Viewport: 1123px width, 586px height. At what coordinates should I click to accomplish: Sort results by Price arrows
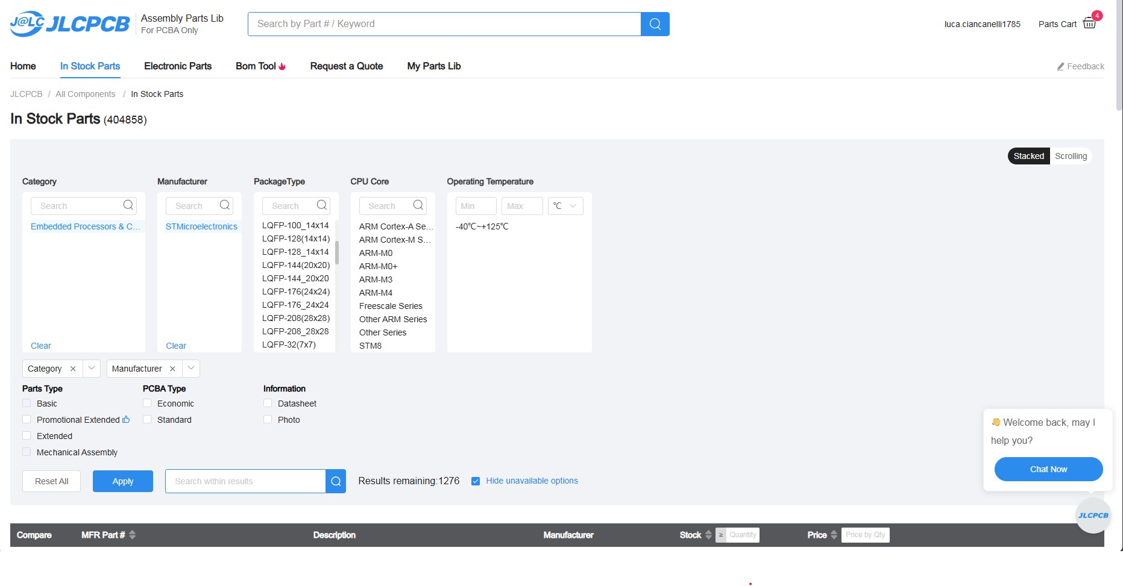[x=834, y=535]
